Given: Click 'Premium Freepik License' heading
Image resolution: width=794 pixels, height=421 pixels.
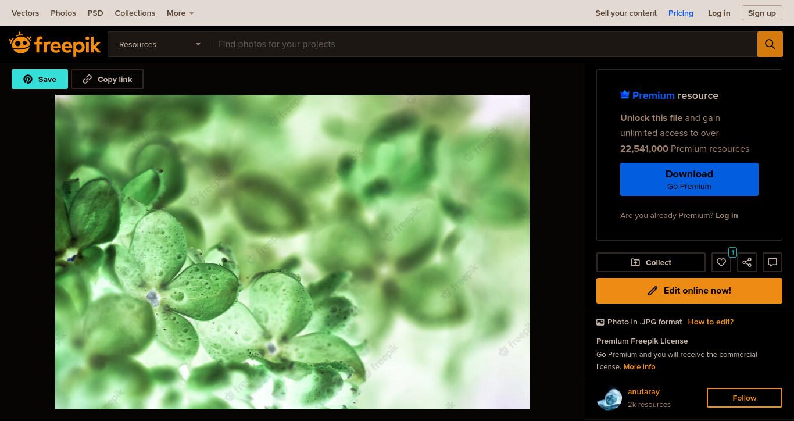Looking at the screenshot, I should 642,341.
